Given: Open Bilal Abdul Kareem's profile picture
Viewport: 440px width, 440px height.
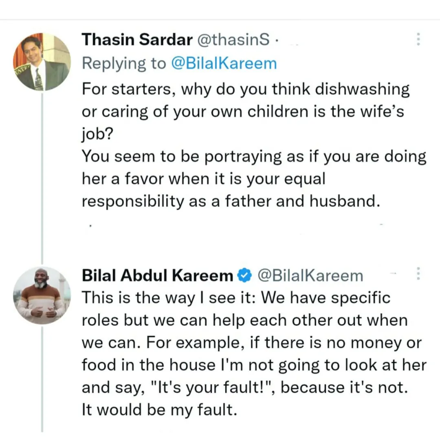Looking at the screenshot, I should pyautogui.click(x=42, y=295).
